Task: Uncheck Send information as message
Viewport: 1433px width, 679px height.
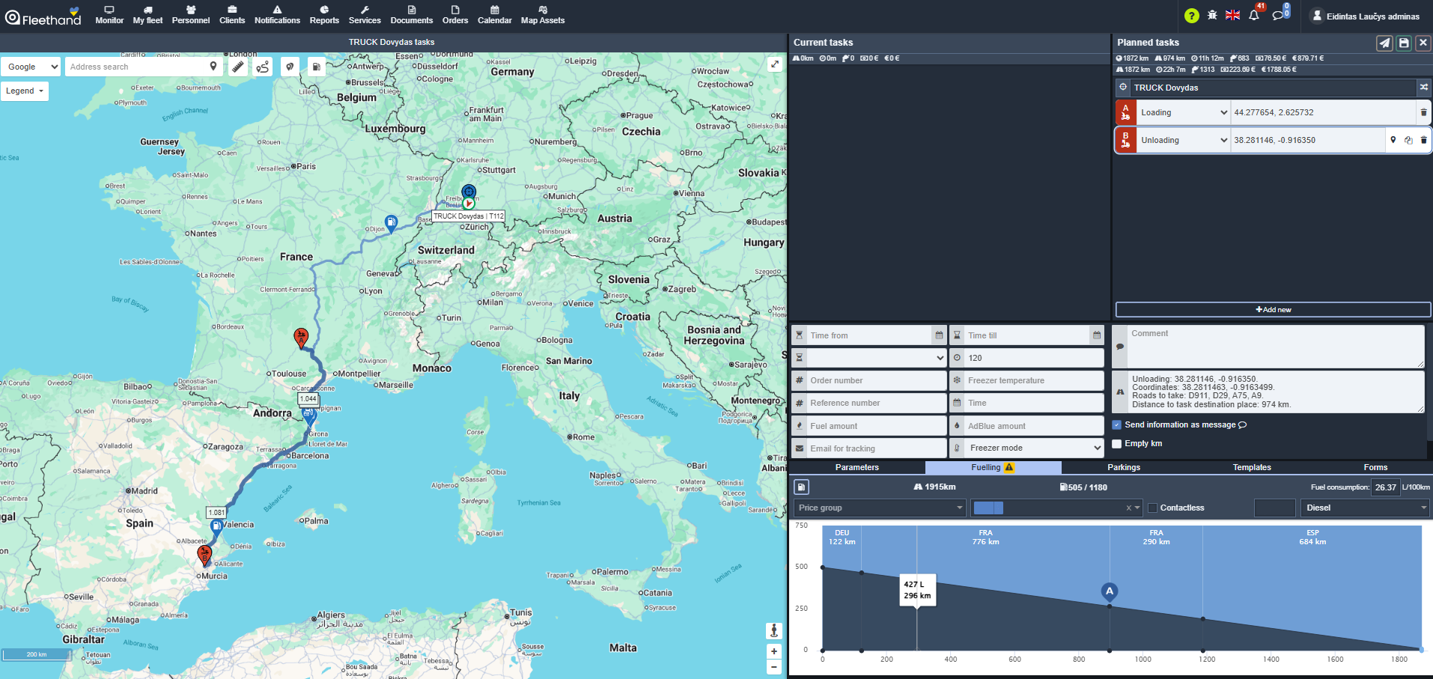Action: point(1117,425)
